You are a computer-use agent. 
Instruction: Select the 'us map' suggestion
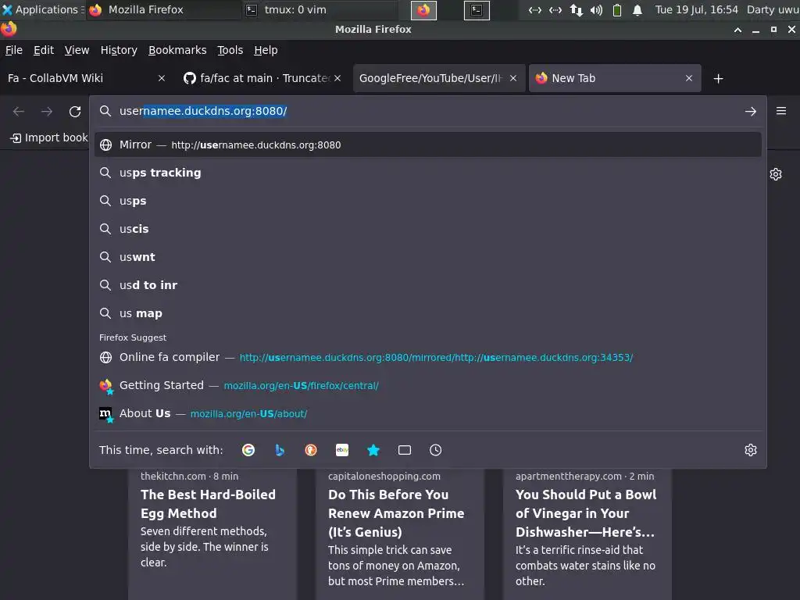(427, 313)
